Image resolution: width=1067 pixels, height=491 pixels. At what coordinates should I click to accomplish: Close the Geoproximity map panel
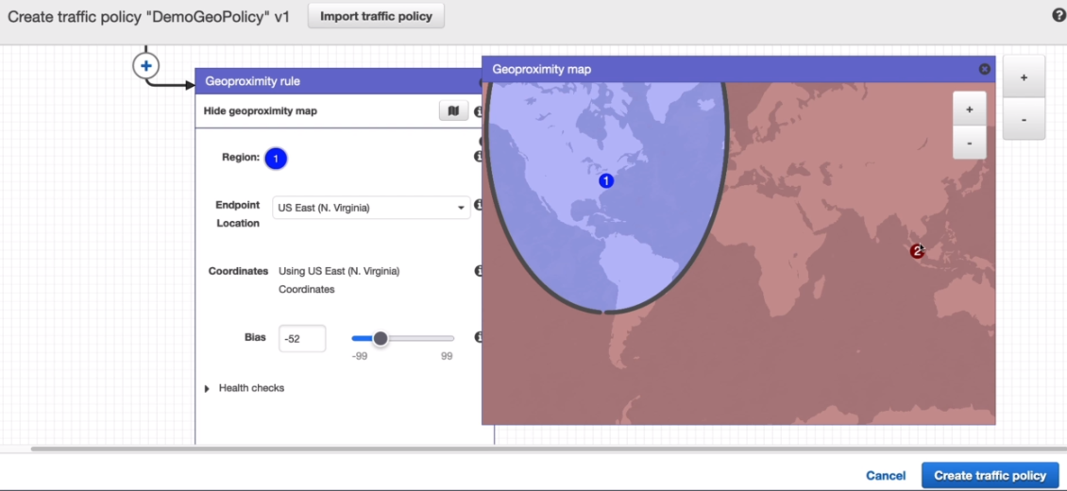pyautogui.click(x=984, y=69)
